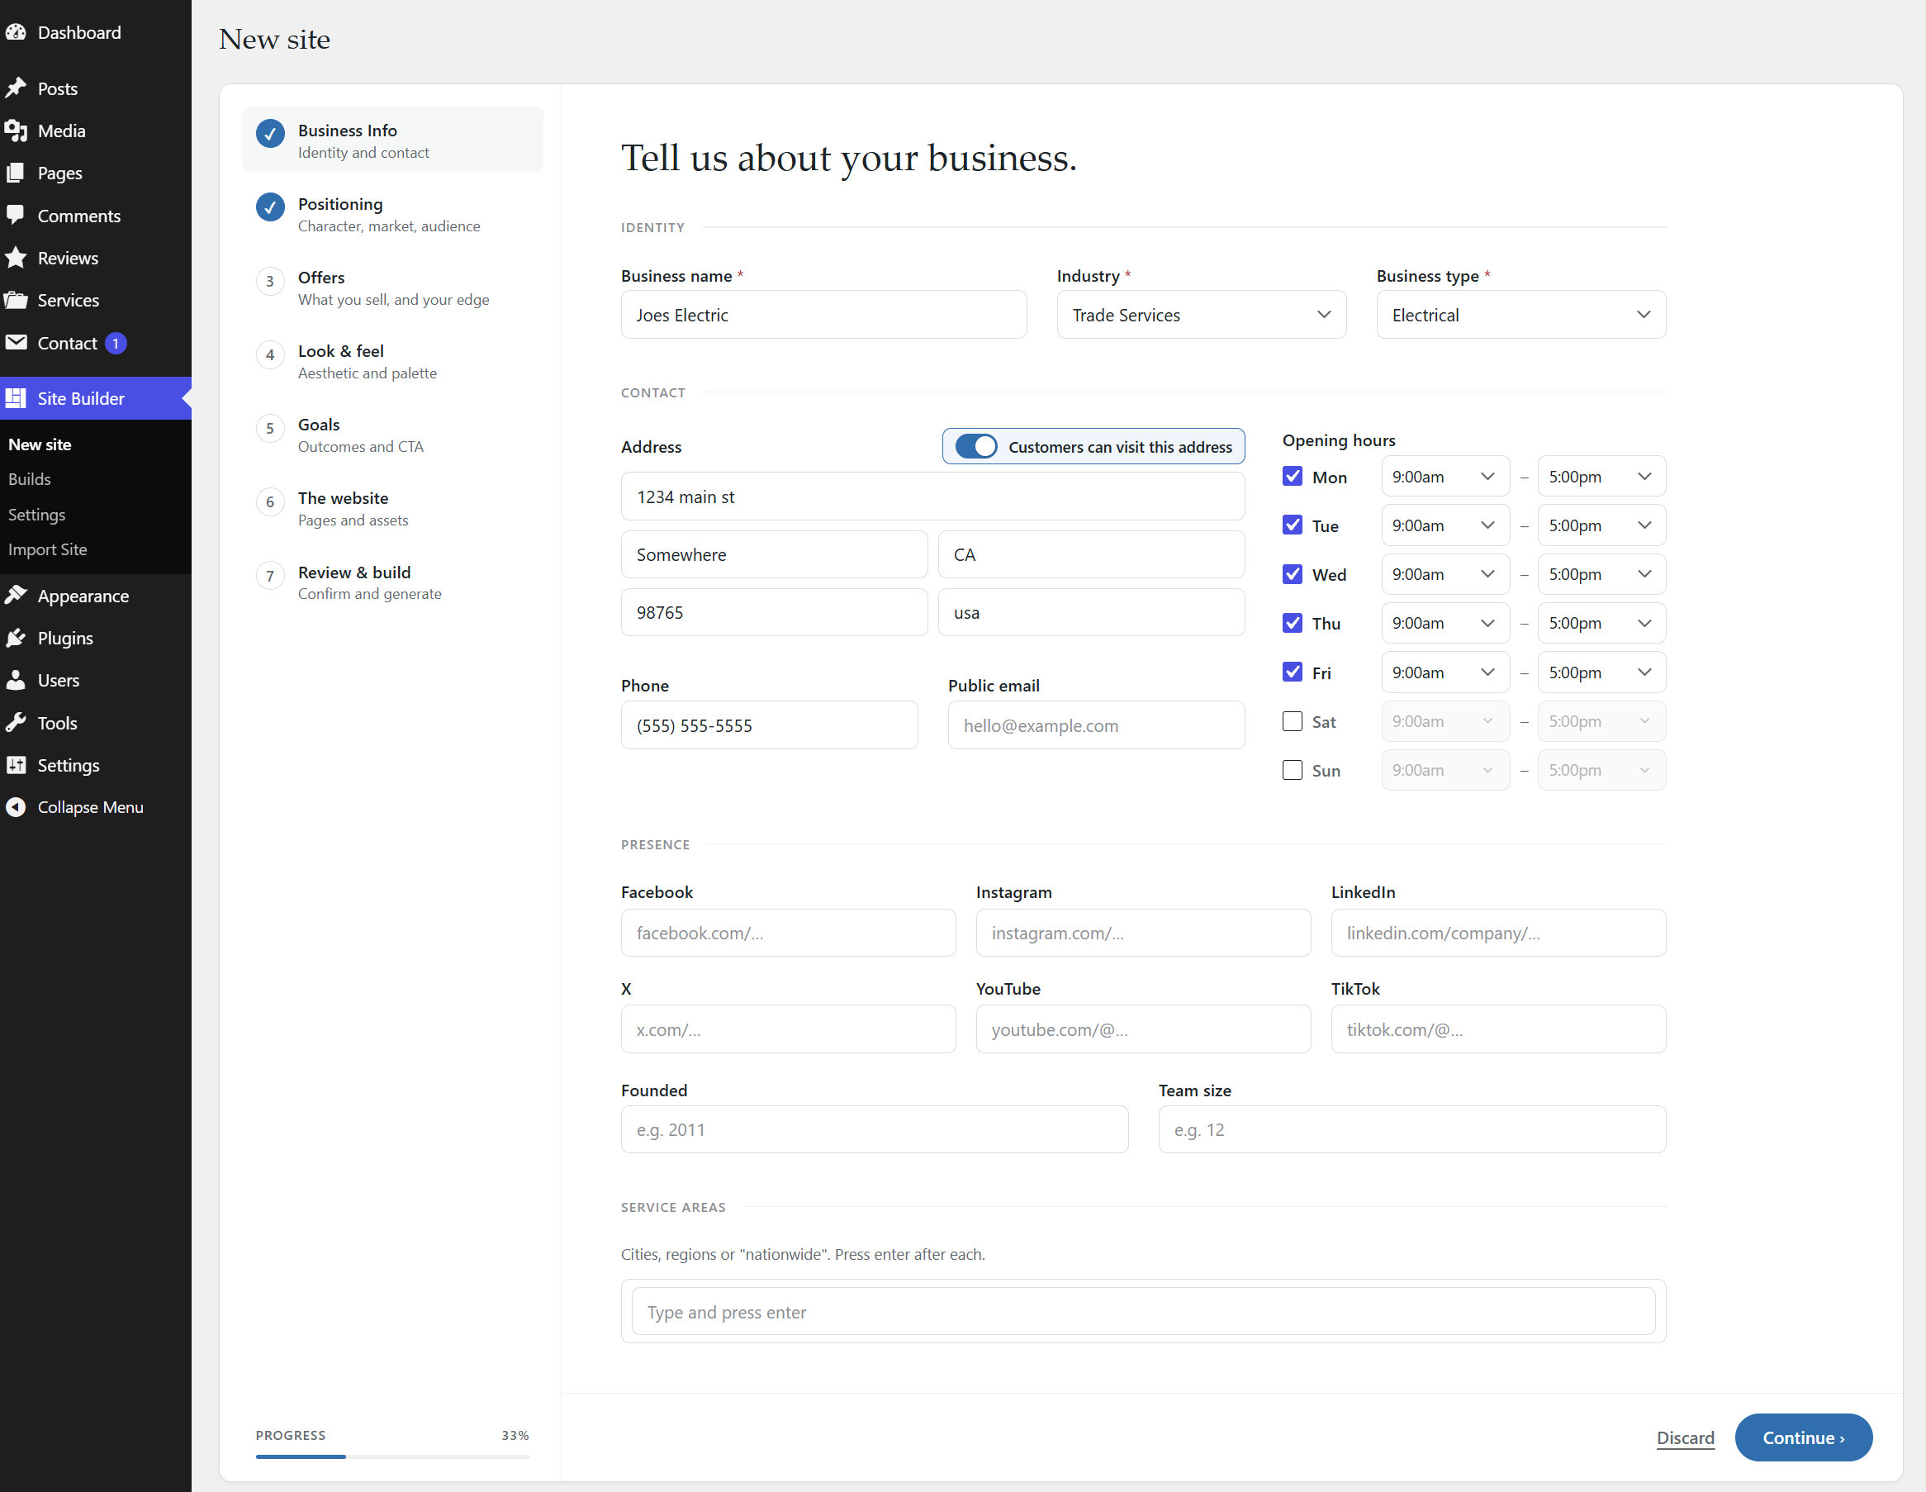1926x1492 pixels.
Task: Click the progress bar at 33%
Action: click(x=392, y=1456)
